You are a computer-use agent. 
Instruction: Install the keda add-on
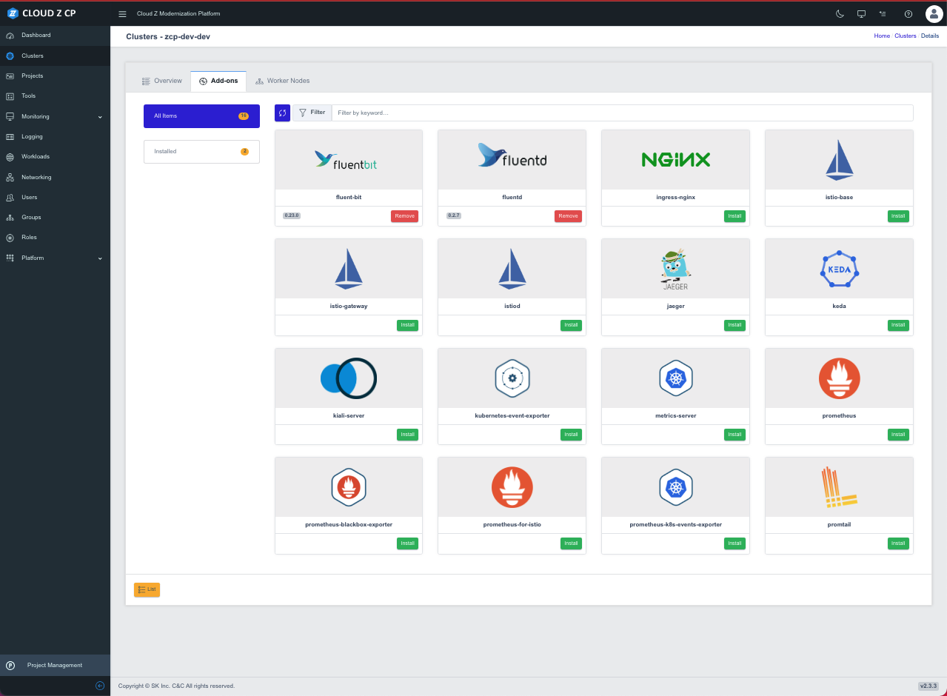pos(898,325)
